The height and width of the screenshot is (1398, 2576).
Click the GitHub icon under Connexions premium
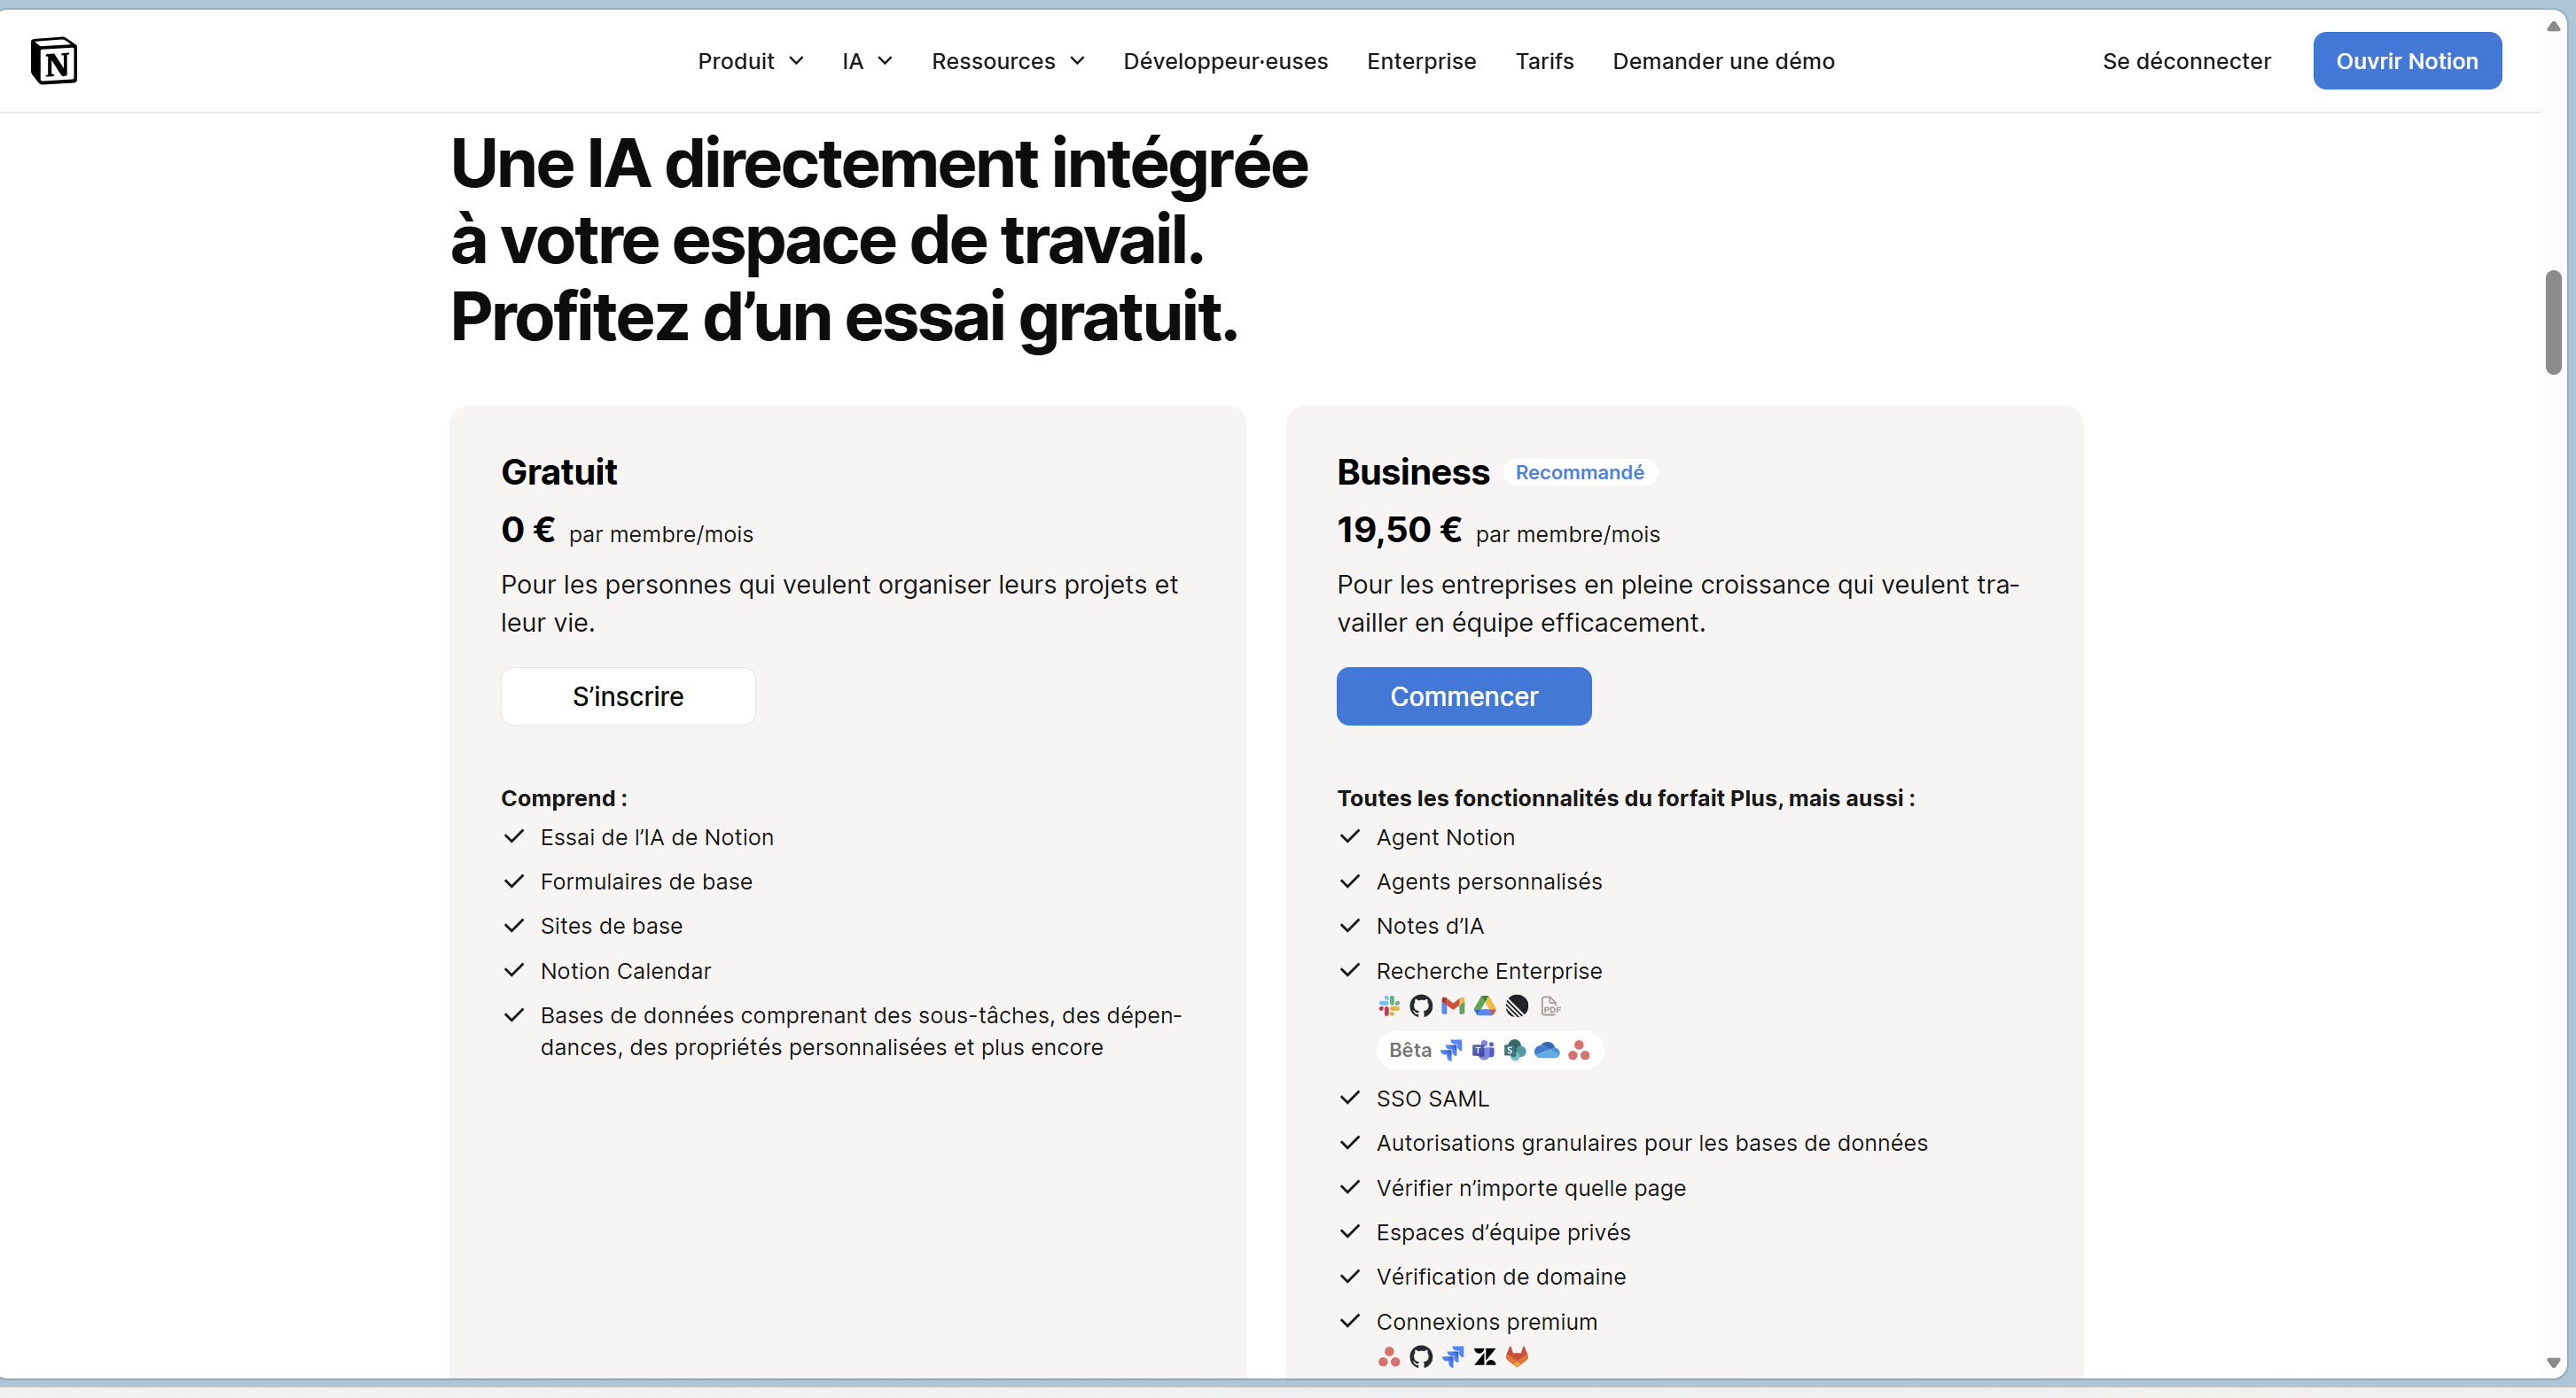(1421, 1357)
